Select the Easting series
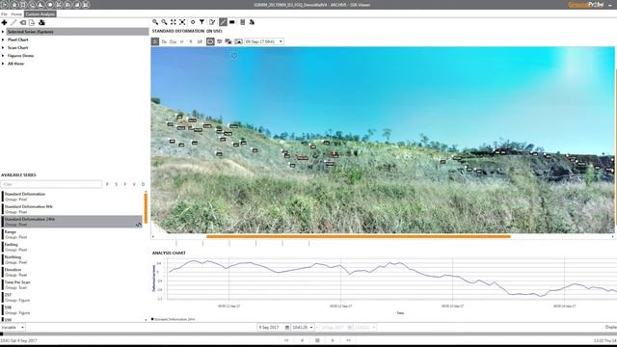Viewport: 617px width, 347px height. [x=72, y=247]
